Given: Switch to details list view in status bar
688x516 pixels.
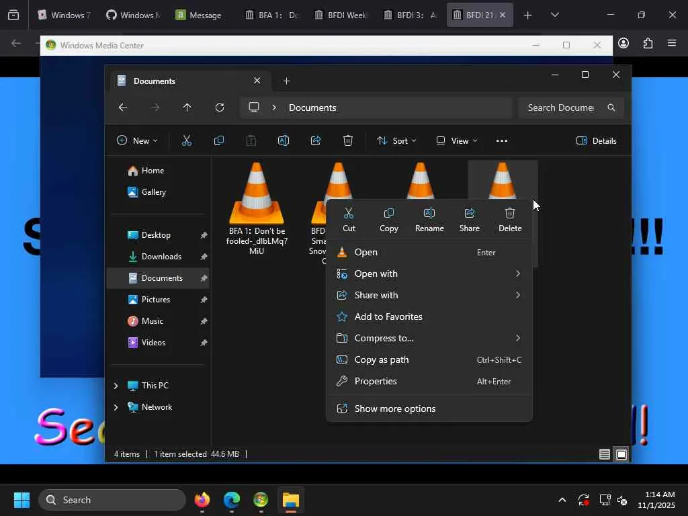Looking at the screenshot, I should coord(605,455).
